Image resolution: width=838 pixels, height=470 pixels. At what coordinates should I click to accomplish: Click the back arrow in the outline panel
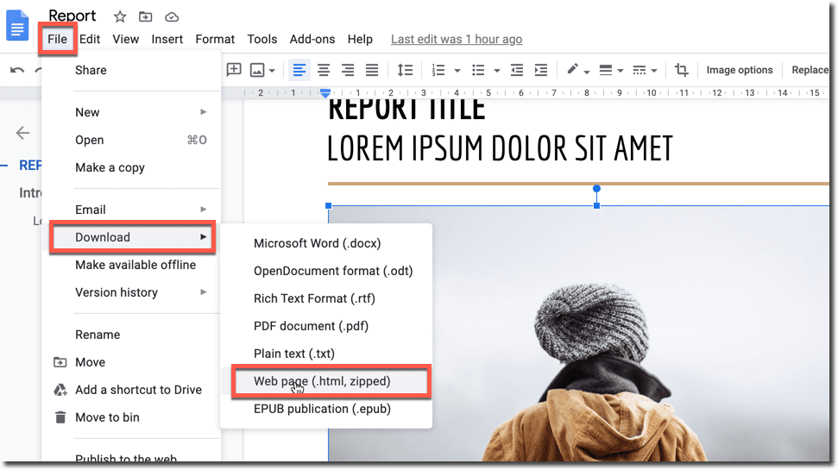(x=23, y=133)
